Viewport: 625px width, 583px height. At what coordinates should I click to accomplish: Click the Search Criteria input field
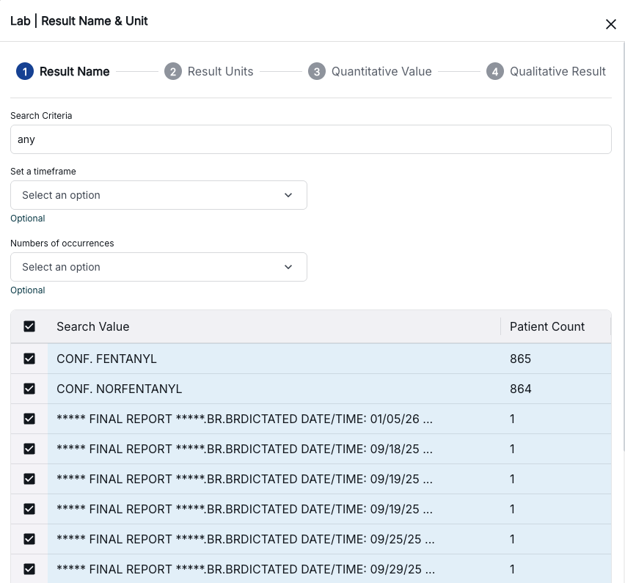click(x=311, y=139)
